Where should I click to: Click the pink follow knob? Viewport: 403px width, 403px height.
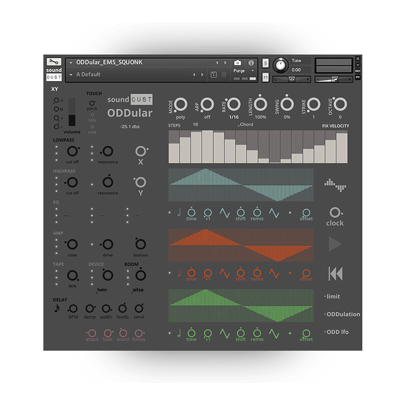pos(139,333)
